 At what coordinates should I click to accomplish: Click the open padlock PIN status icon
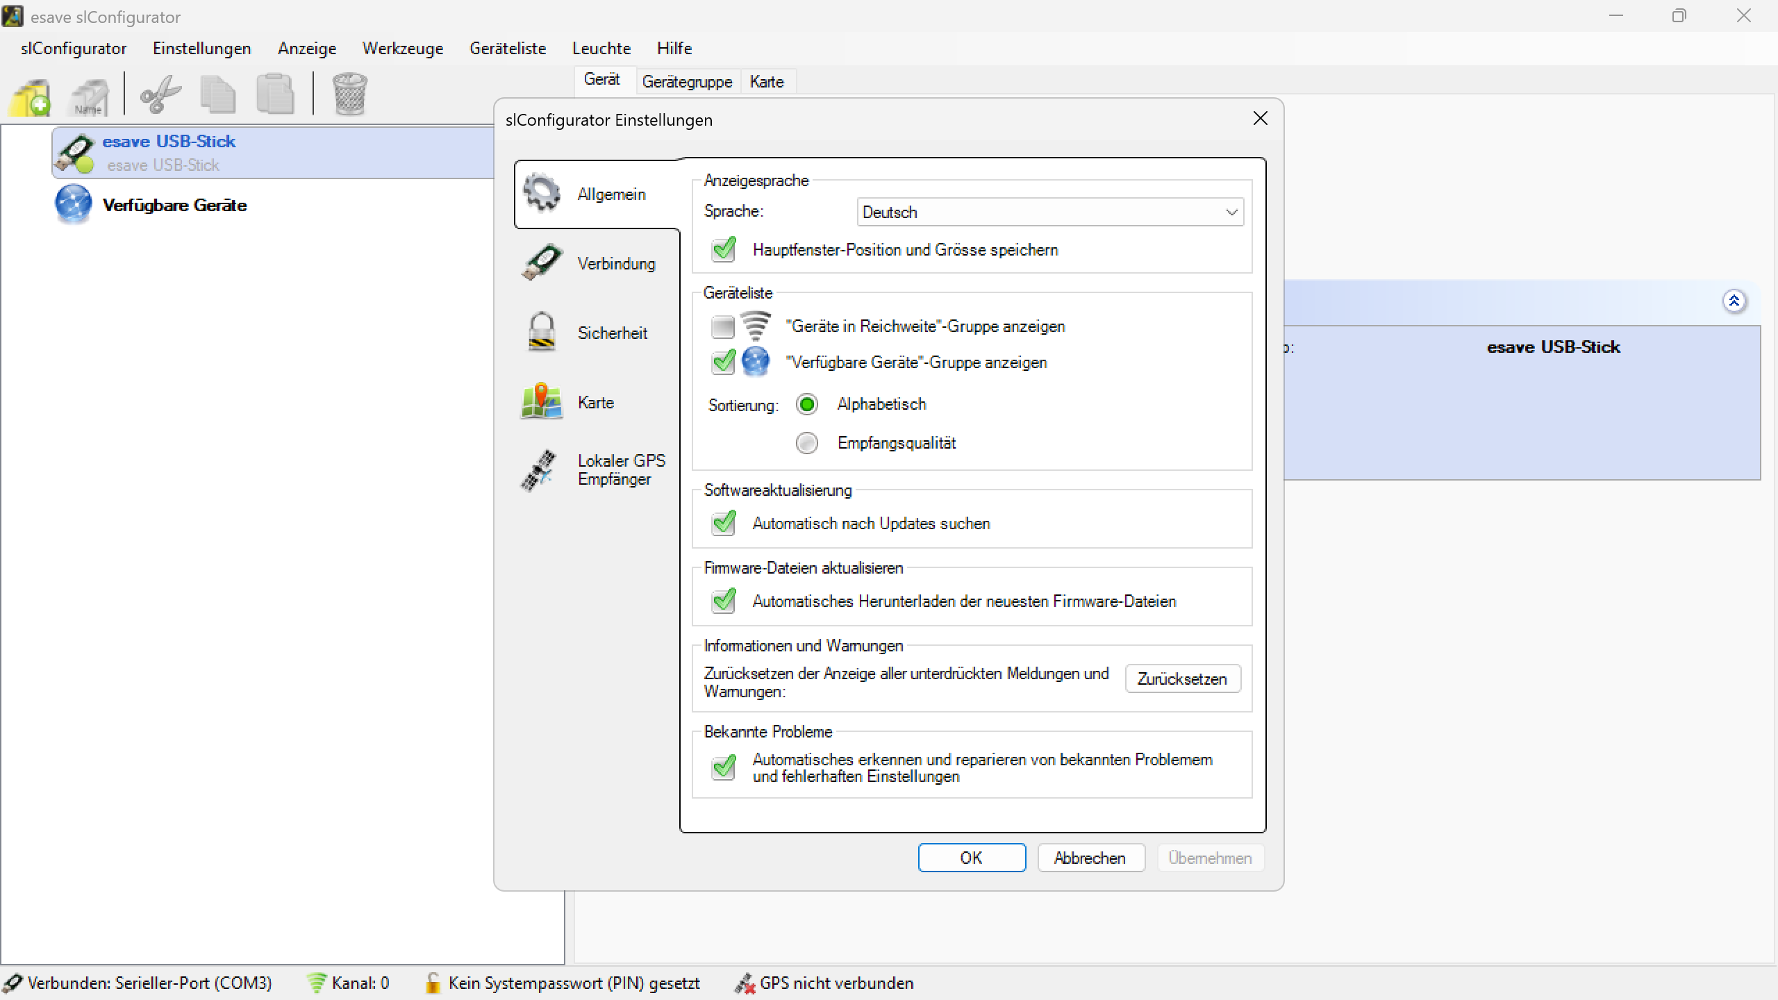(432, 983)
